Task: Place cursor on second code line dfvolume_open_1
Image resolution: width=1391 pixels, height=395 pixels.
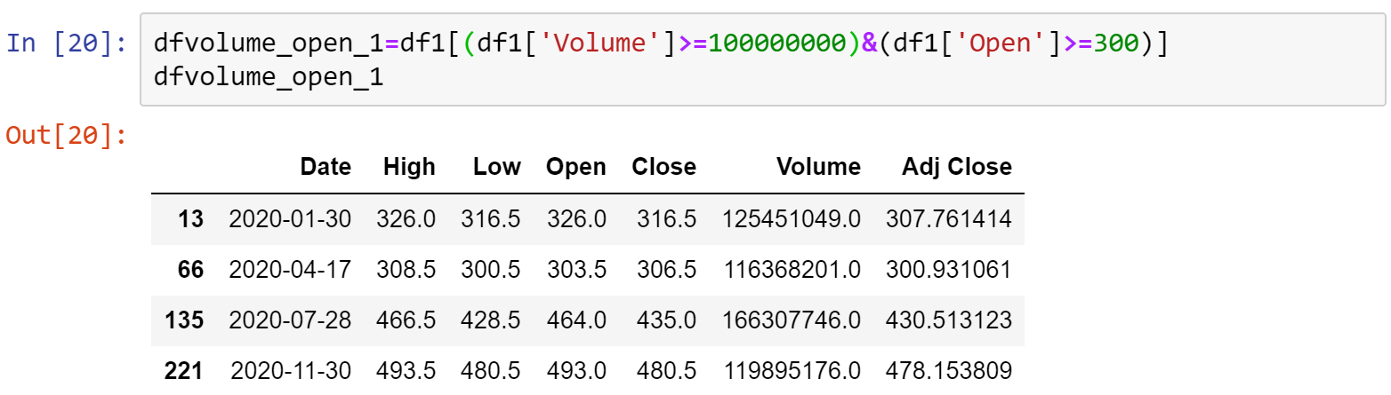Action: (x=268, y=78)
